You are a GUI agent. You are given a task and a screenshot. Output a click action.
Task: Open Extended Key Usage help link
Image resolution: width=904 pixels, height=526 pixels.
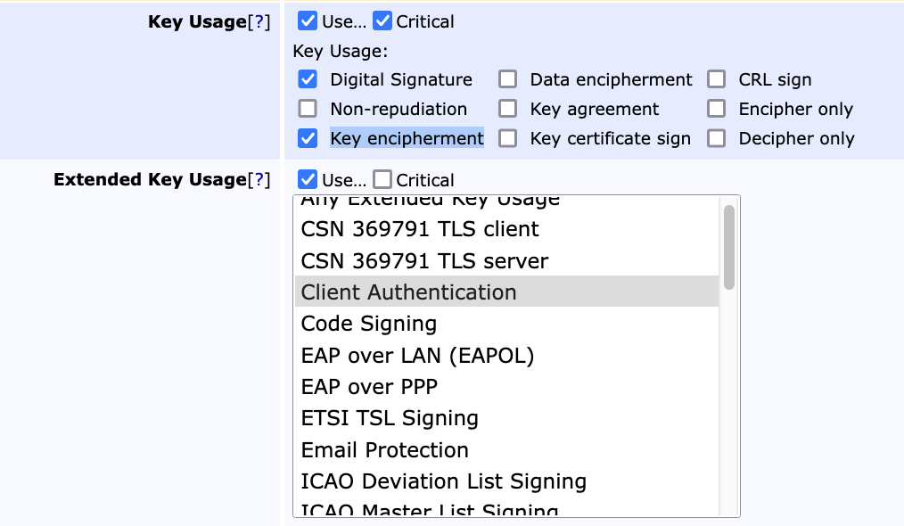pos(259,179)
